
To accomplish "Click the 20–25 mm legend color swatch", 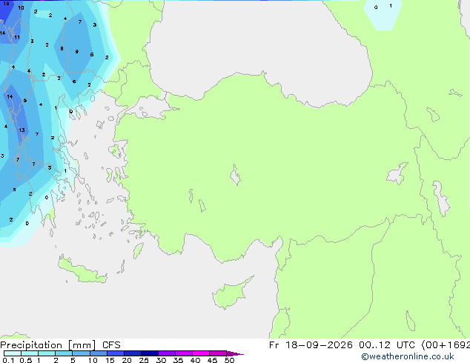I will [x=133, y=353].
